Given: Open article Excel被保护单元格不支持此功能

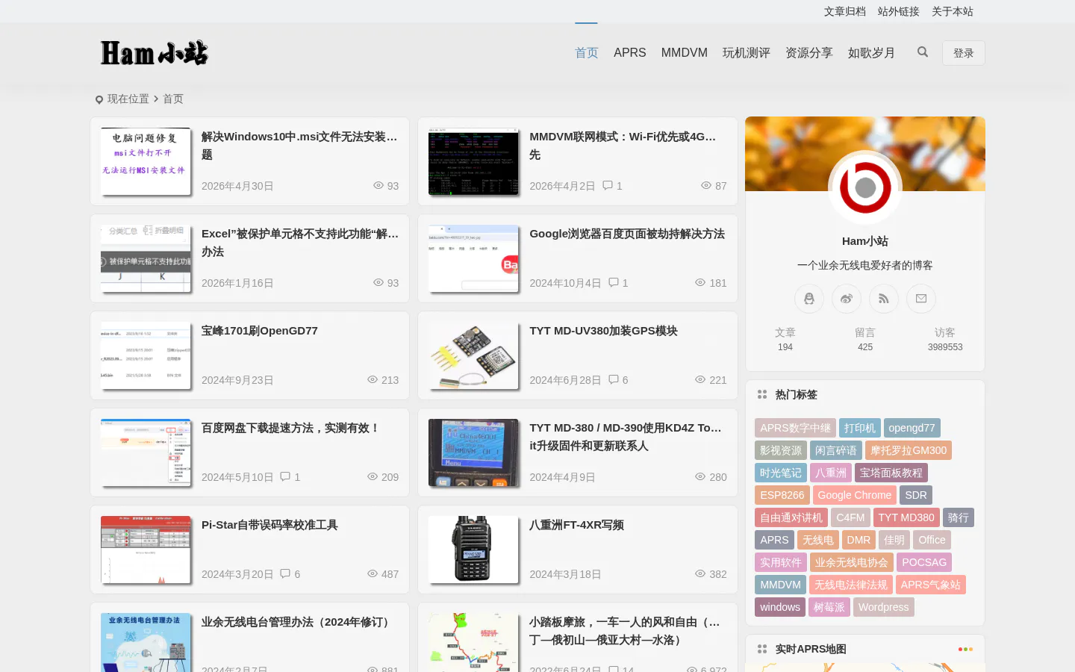Looking at the screenshot, I should tap(300, 243).
